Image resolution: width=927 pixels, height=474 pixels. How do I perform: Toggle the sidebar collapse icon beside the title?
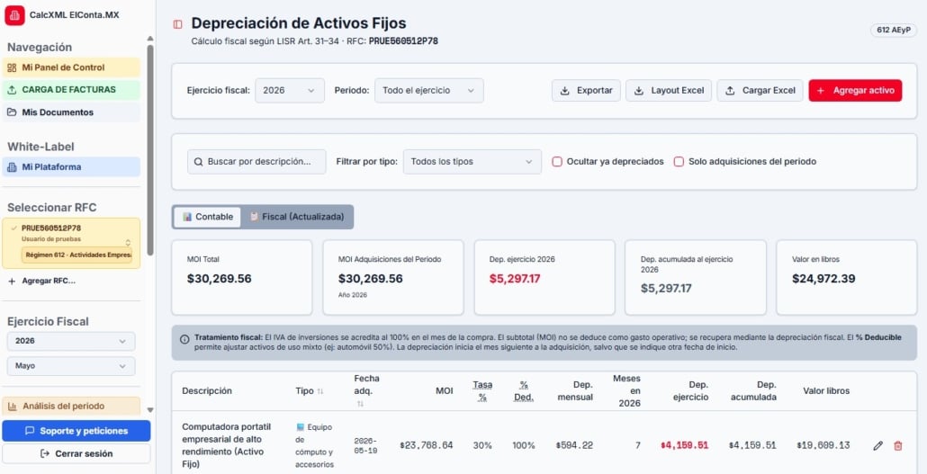click(177, 24)
